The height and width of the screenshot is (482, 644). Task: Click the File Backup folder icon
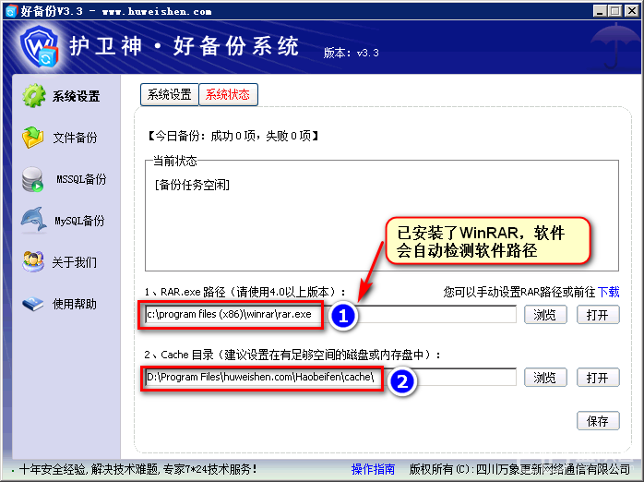(33, 138)
